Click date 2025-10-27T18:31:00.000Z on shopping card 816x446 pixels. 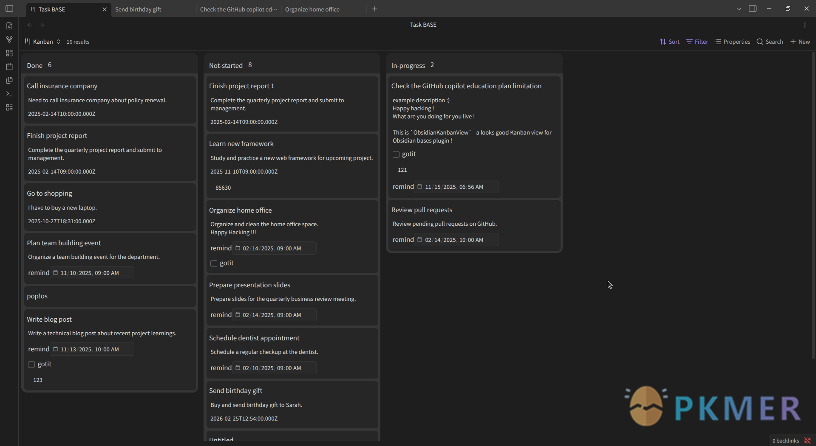pos(62,222)
